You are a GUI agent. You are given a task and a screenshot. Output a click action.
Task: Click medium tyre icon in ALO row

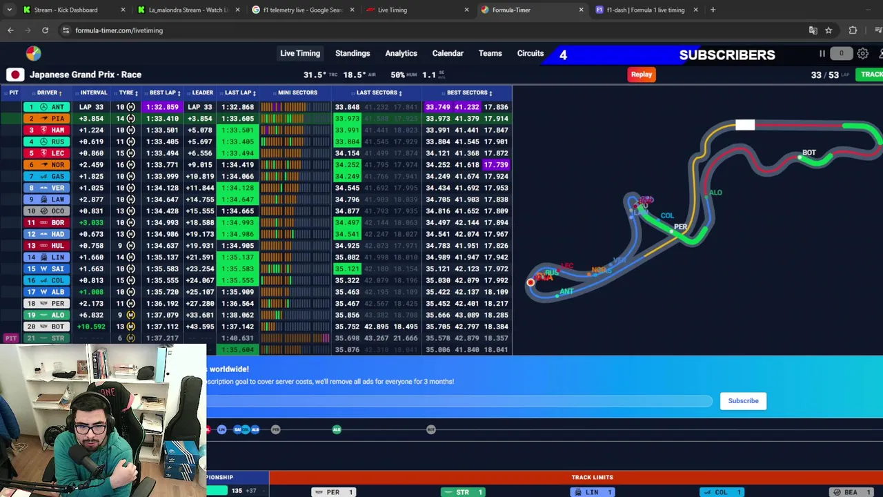point(130,315)
